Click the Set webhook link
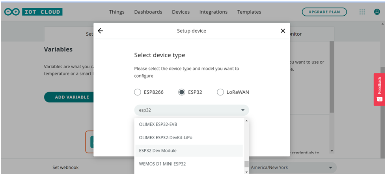Image resolution: width=386 pixels, height=175 pixels. pos(65,168)
